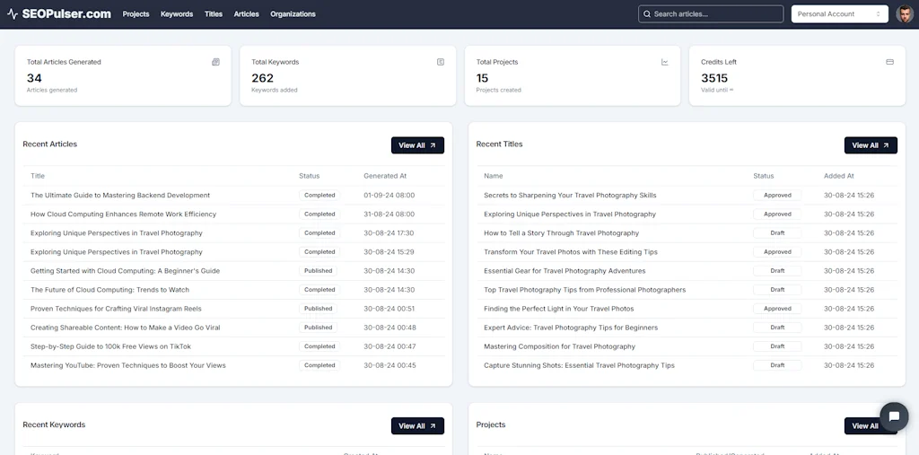This screenshot has width=919, height=455.
Task: Click View All in Recent Titles
Action: click(870, 145)
